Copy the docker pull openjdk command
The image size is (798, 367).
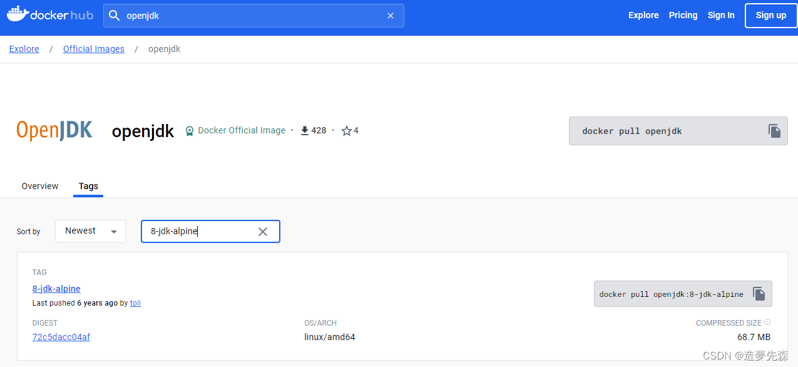(774, 131)
